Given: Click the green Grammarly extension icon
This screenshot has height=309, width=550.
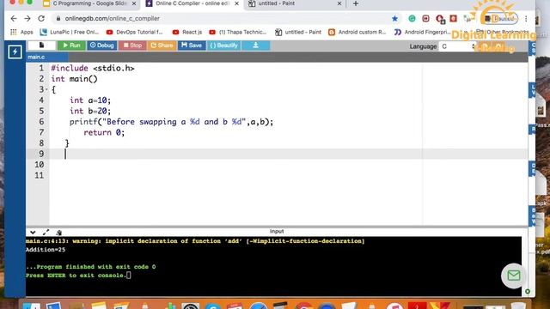Looking at the screenshot, I should pyautogui.click(x=412, y=19).
